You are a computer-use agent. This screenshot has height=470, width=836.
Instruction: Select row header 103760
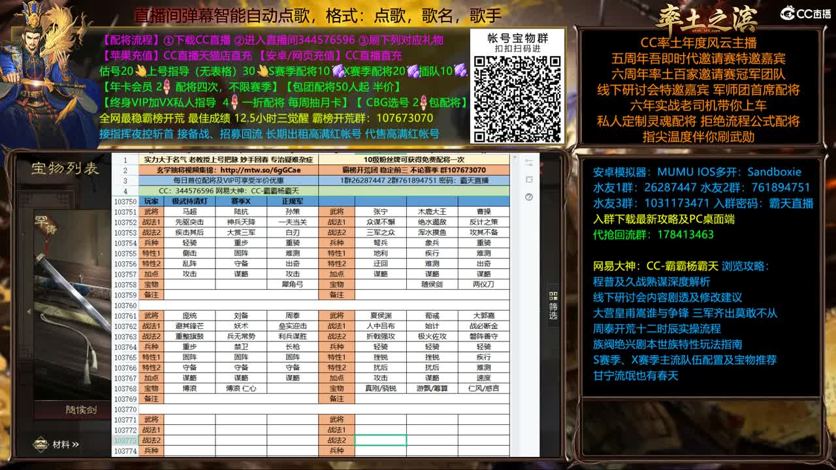(x=125, y=305)
